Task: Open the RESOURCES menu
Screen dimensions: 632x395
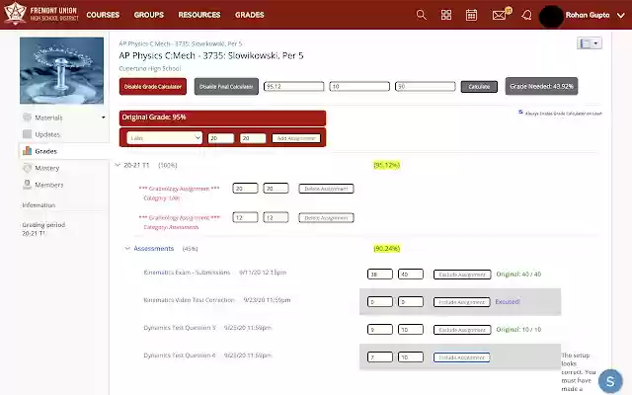Action: click(199, 15)
